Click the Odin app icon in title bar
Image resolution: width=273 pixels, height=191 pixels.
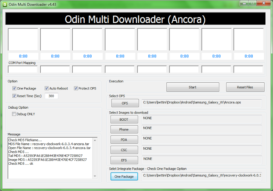(x=5, y=5)
